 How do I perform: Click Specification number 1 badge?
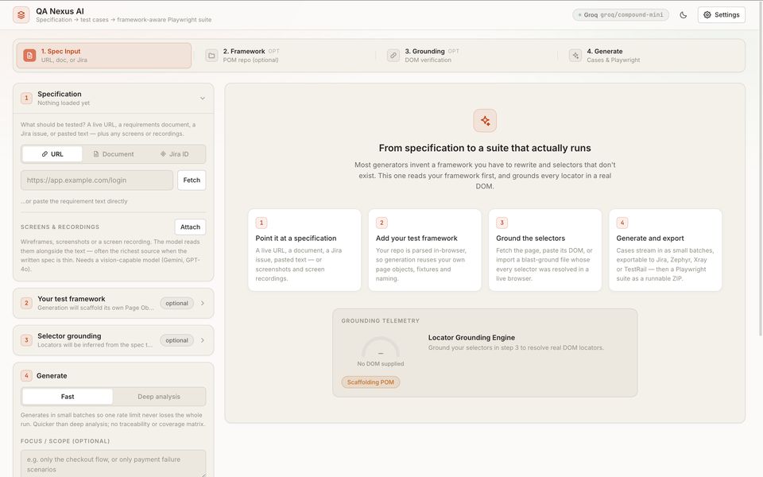pyautogui.click(x=26, y=99)
